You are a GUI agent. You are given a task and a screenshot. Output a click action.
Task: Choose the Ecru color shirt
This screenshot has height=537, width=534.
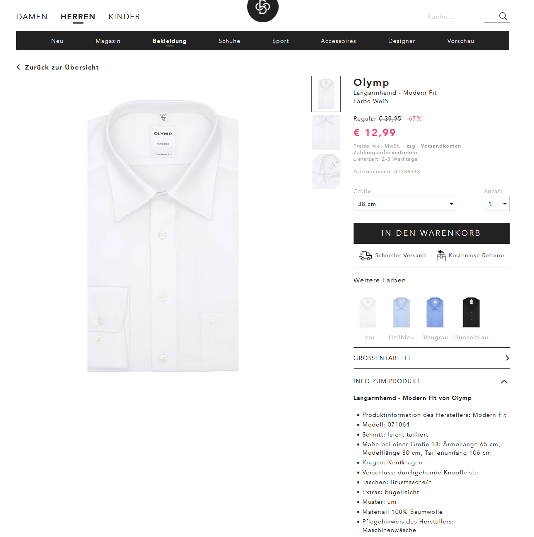[x=368, y=313]
